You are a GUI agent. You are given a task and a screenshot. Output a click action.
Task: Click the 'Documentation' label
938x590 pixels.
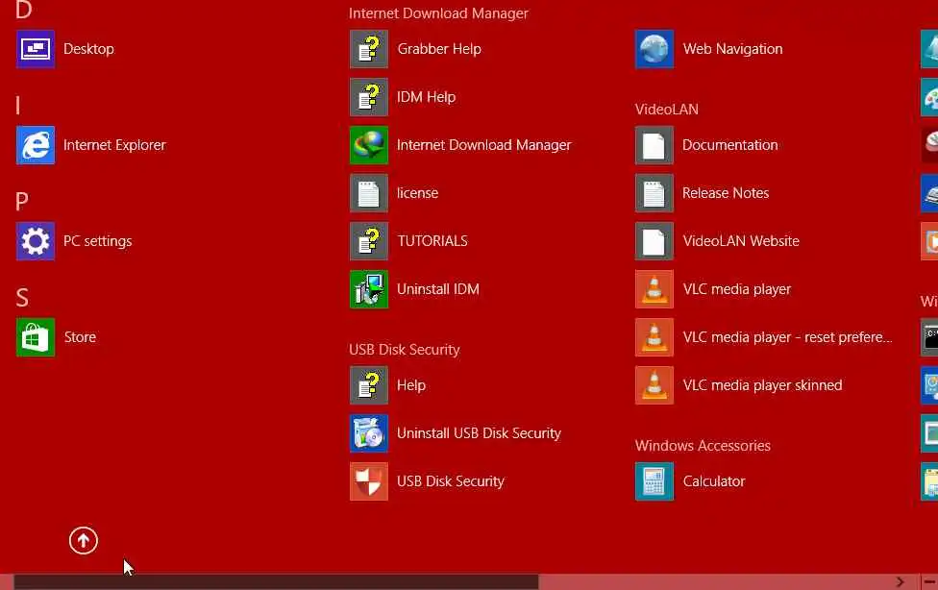(730, 145)
